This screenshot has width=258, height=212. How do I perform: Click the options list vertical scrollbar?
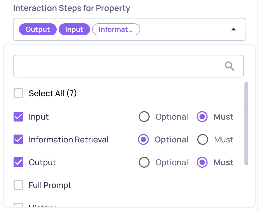click(x=246, y=124)
